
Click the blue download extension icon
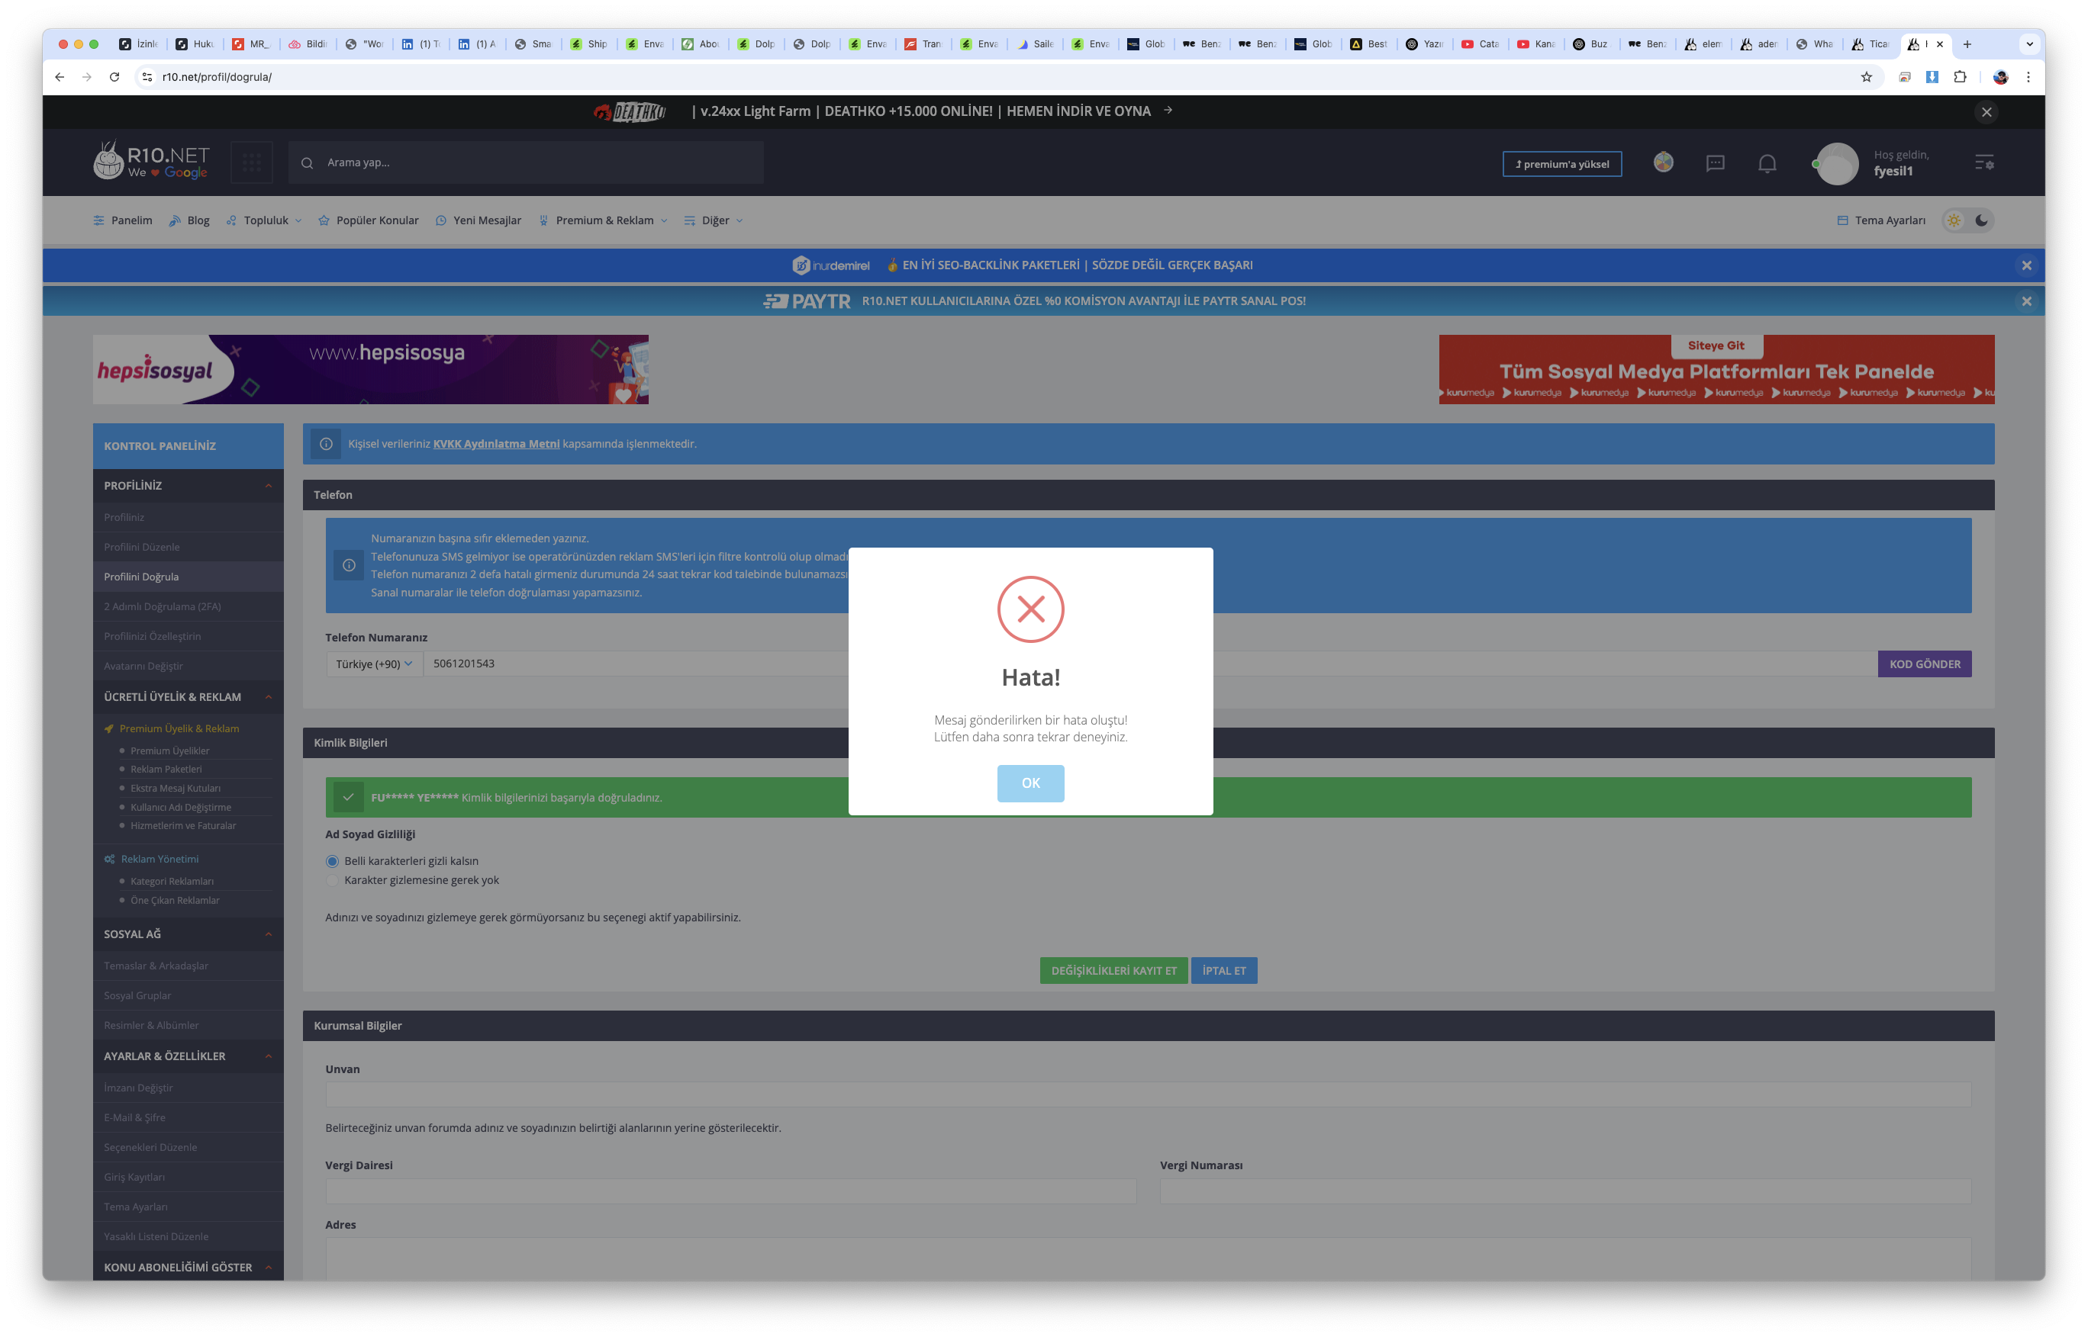(1932, 77)
